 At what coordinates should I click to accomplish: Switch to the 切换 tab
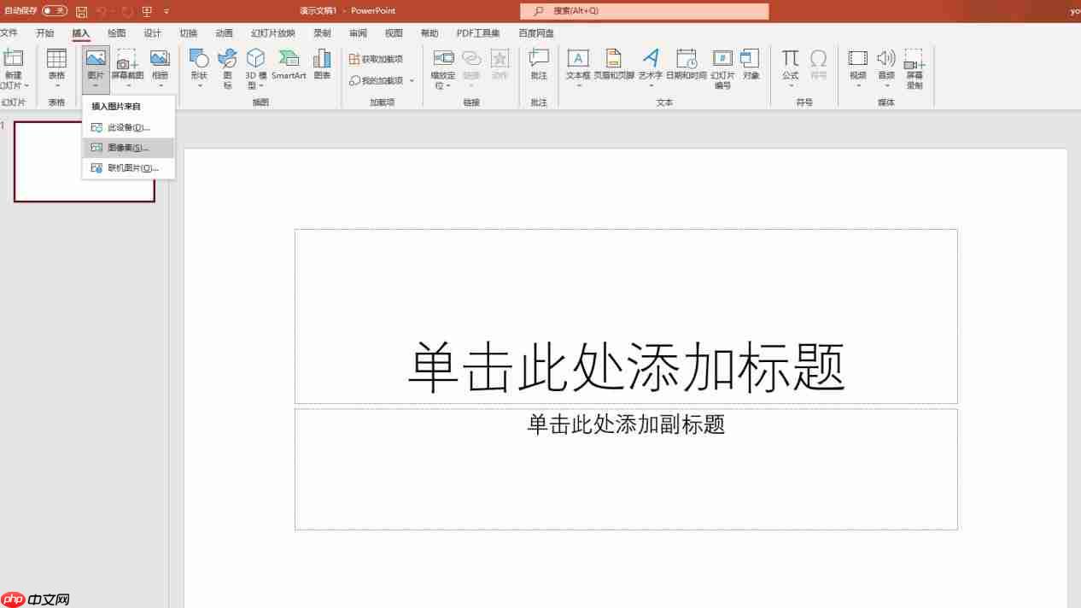click(188, 33)
